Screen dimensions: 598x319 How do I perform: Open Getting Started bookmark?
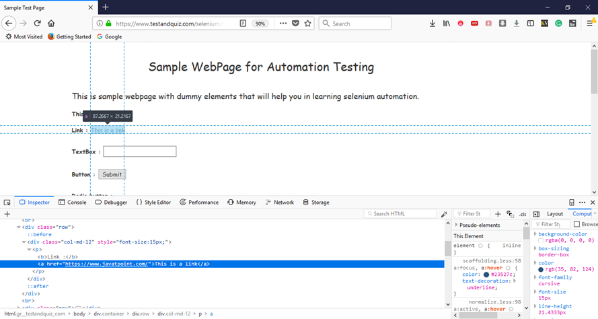point(69,36)
